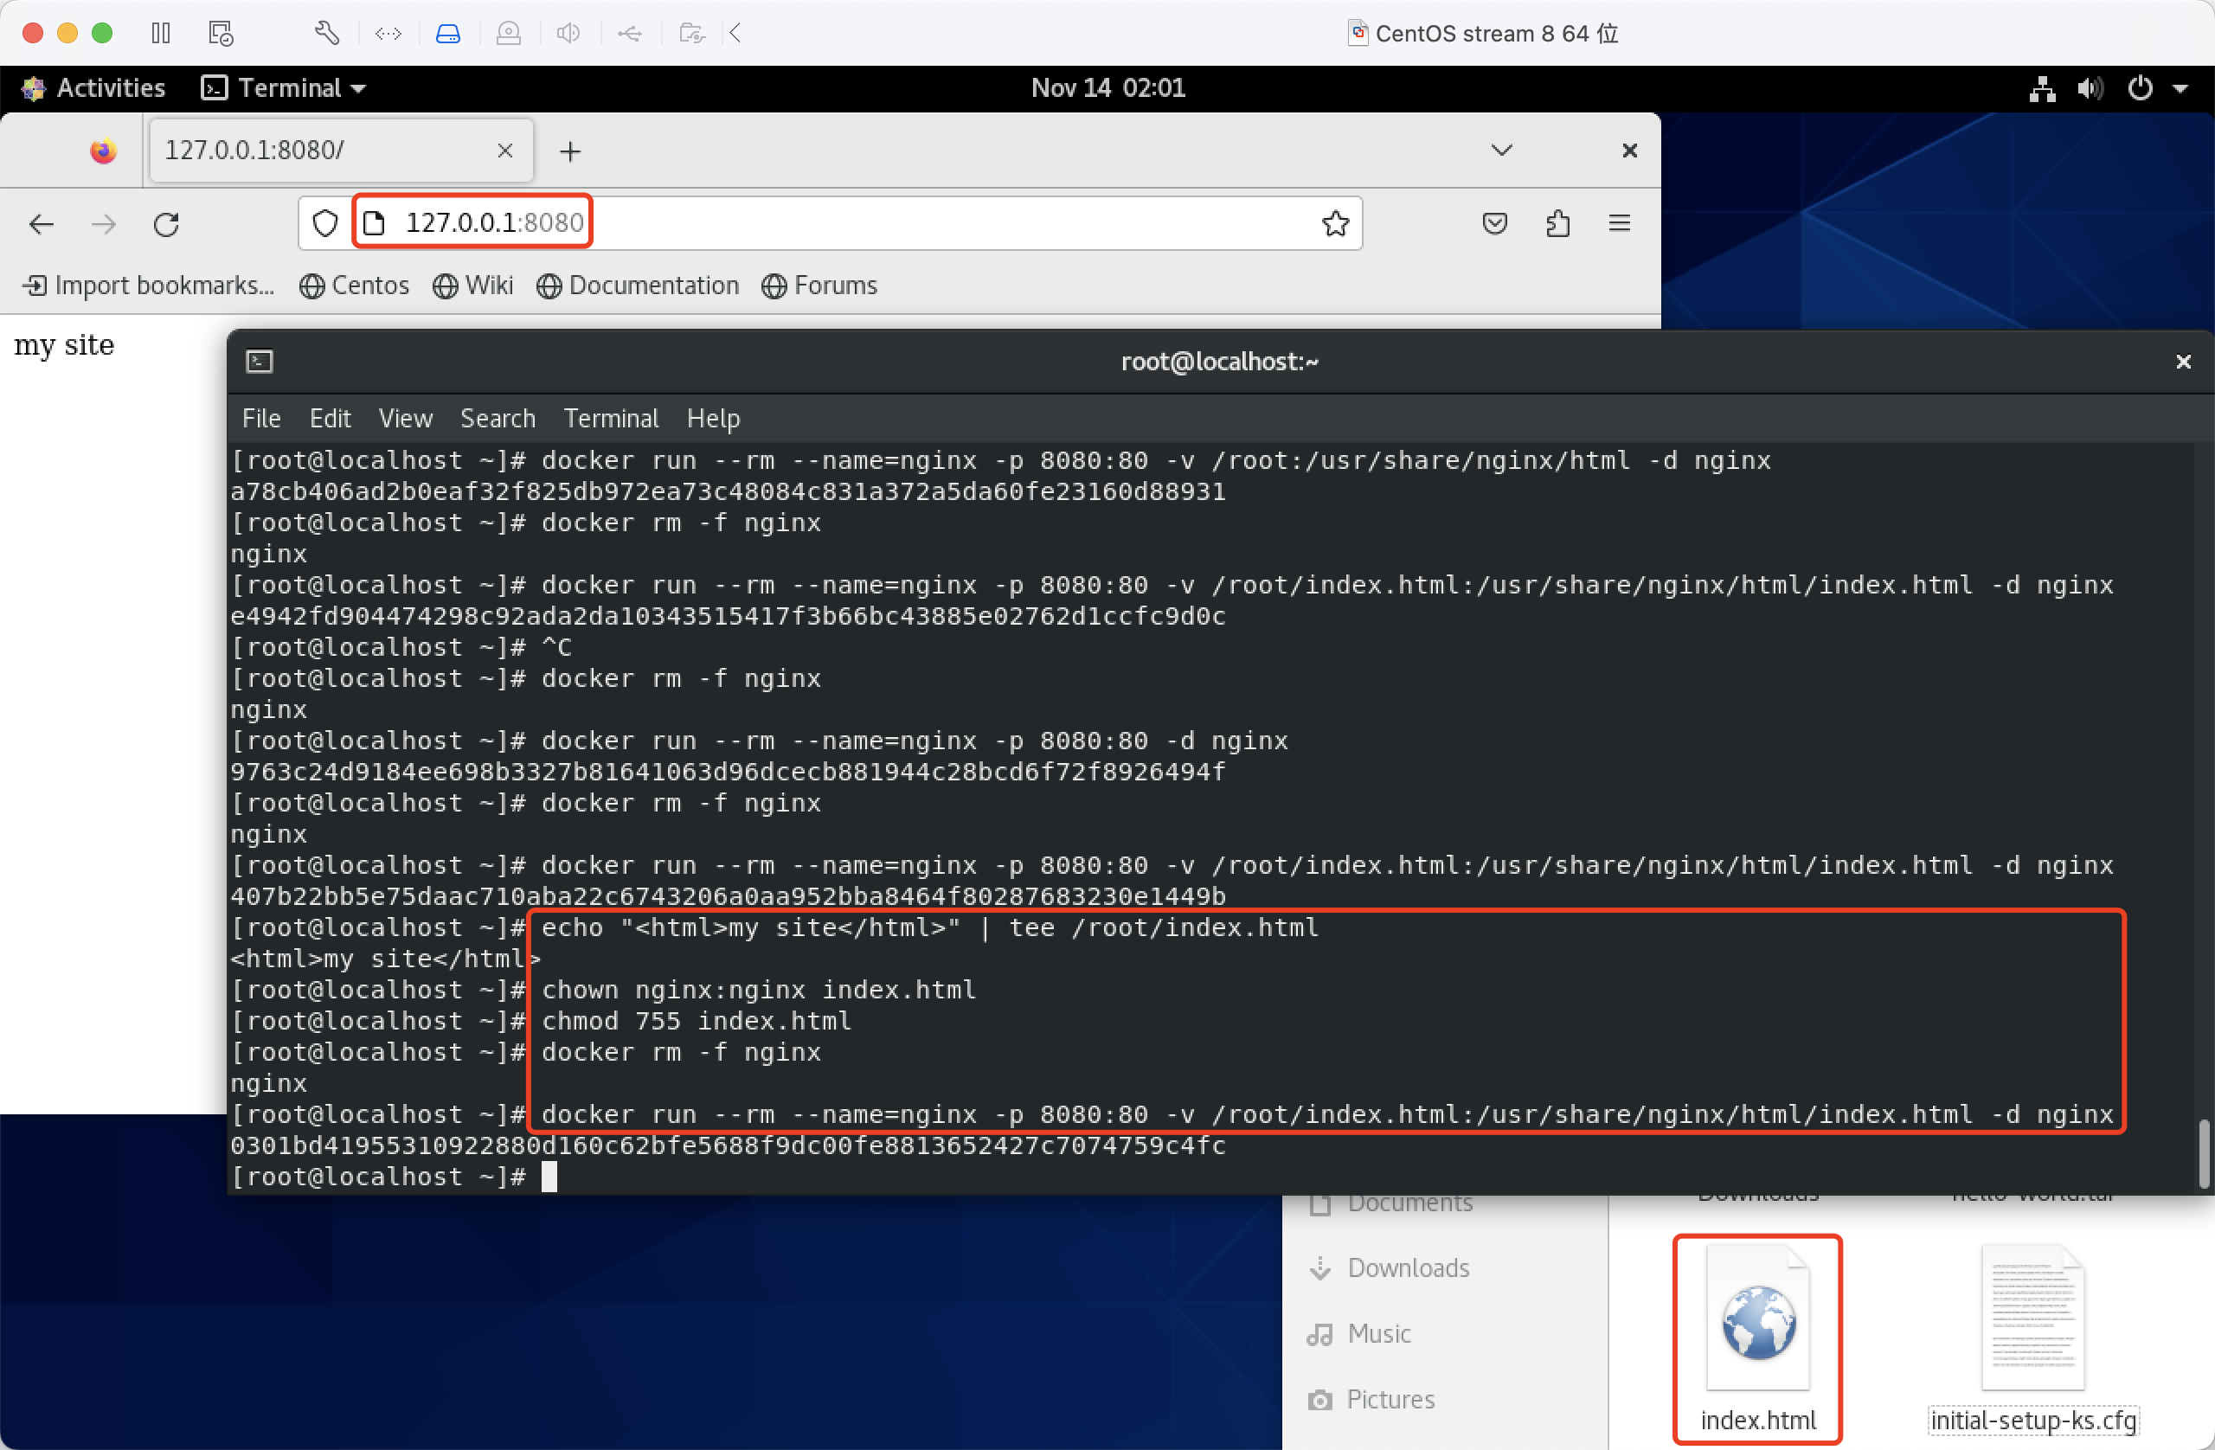Open the Firefox extensions puzzle icon
Image resolution: width=2215 pixels, height=1450 pixels.
pos(1557,223)
